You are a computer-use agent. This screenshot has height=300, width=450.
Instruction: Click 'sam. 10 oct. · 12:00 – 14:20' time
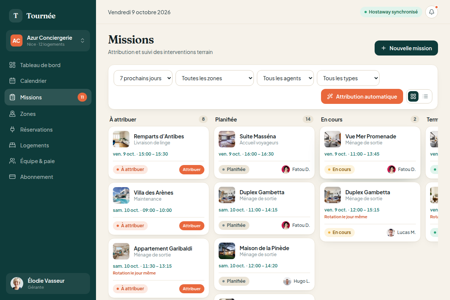(248, 266)
